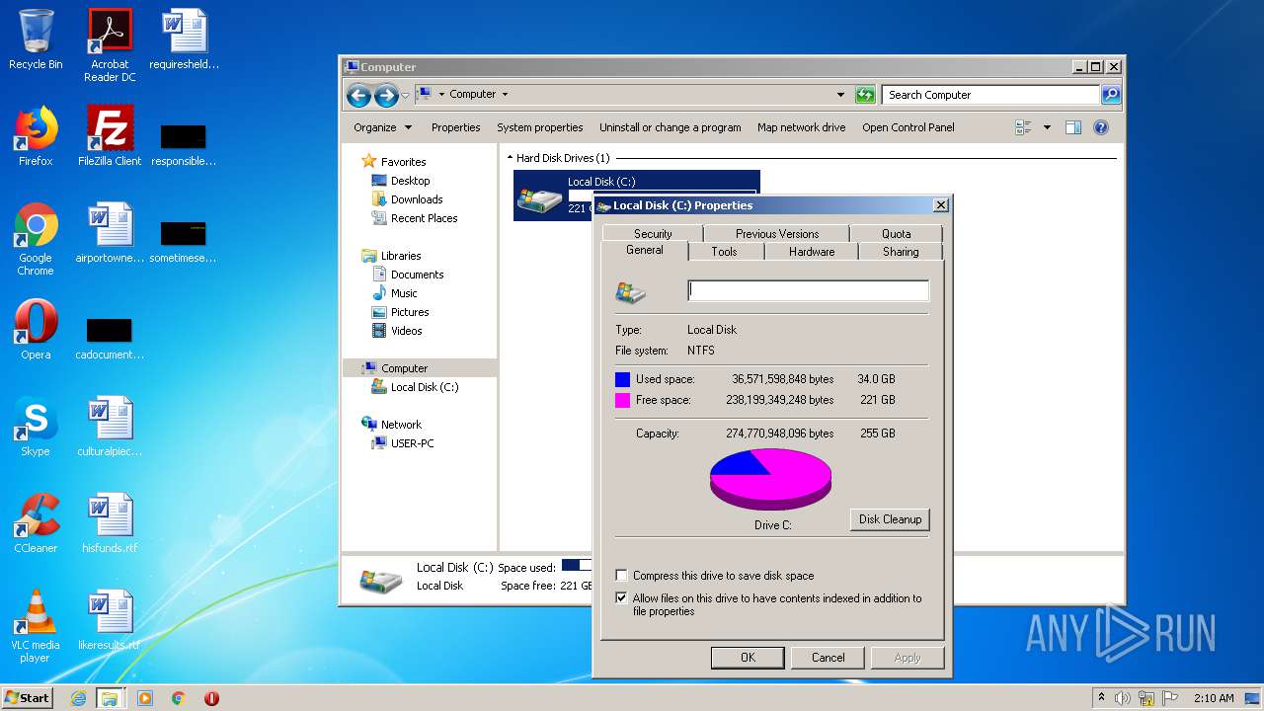Open the Firefox desktop shortcut
Viewport: 1264px width, 711px height.
point(36,136)
